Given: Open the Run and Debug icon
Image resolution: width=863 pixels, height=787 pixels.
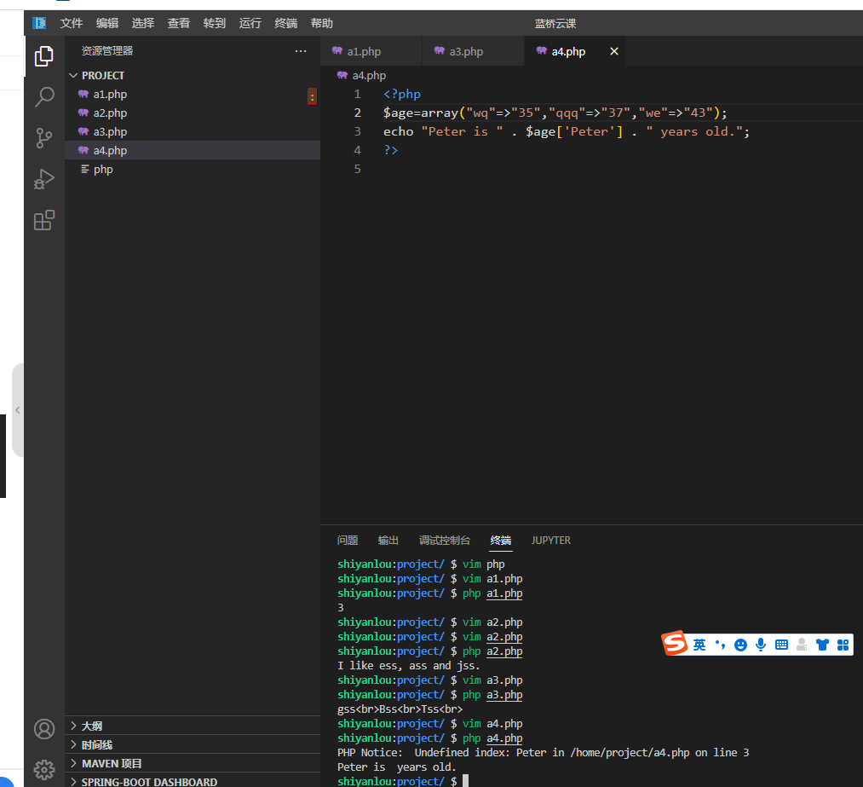Looking at the screenshot, I should [x=43, y=179].
